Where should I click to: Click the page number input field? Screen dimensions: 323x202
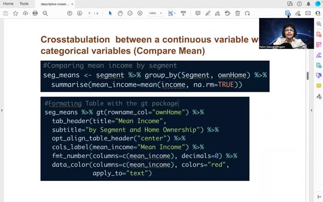pyautogui.click(x=90, y=13)
